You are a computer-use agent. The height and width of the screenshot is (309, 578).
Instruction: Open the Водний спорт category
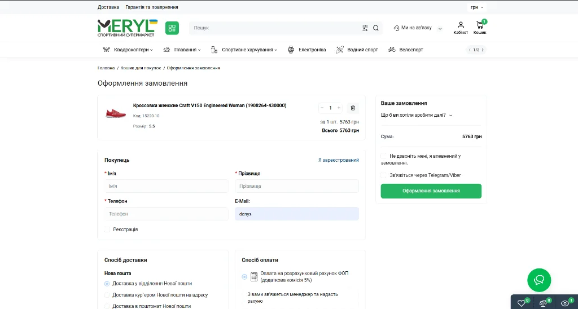point(363,50)
